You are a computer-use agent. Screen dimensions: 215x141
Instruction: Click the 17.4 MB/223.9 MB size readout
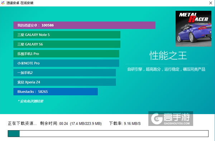point(86,123)
